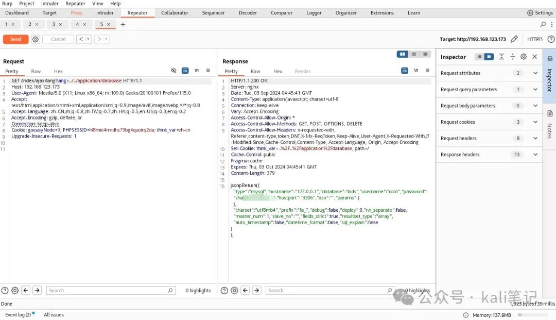Collapse all Inspector sections icon

tap(512, 57)
